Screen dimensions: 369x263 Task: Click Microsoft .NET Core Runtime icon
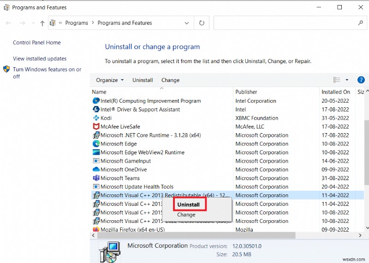point(96,135)
